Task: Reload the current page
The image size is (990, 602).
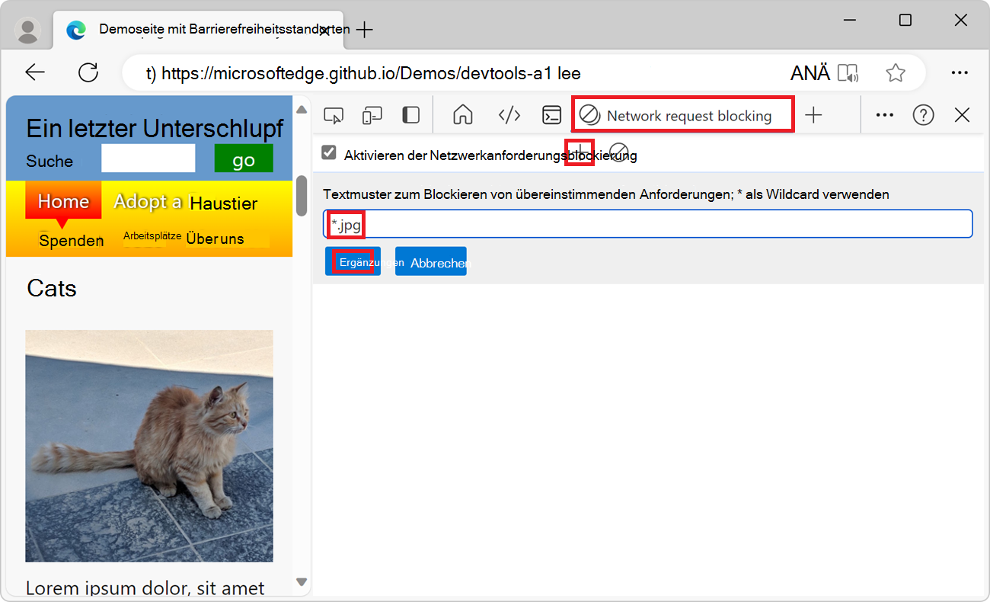Action: (x=88, y=72)
